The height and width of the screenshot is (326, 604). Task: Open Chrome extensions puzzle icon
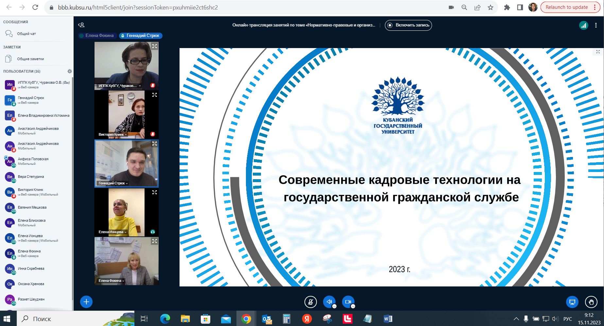[x=507, y=7]
